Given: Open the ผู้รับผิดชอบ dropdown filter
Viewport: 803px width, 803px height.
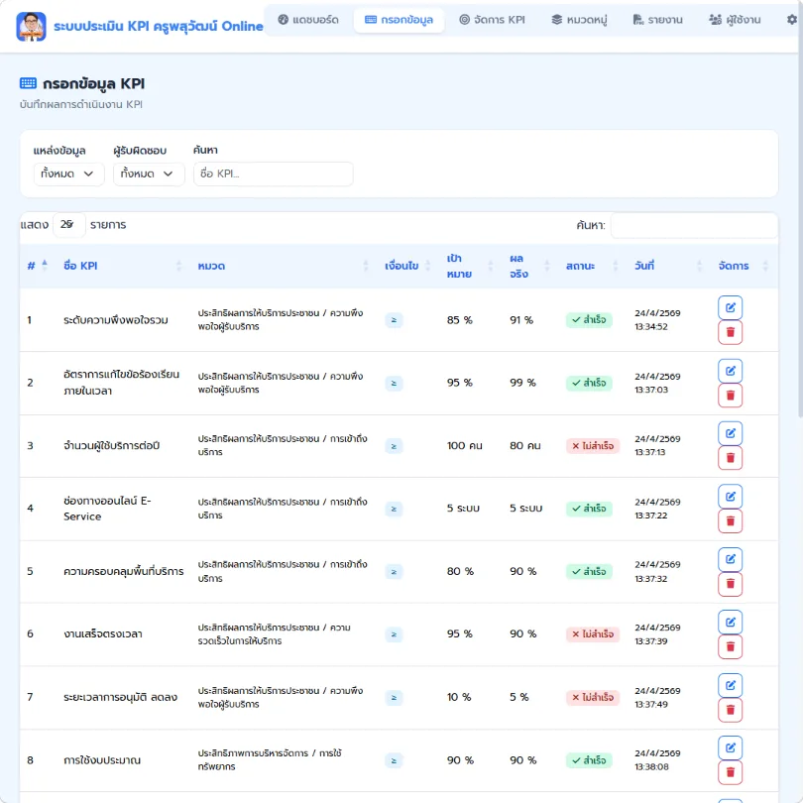Looking at the screenshot, I should (x=149, y=174).
